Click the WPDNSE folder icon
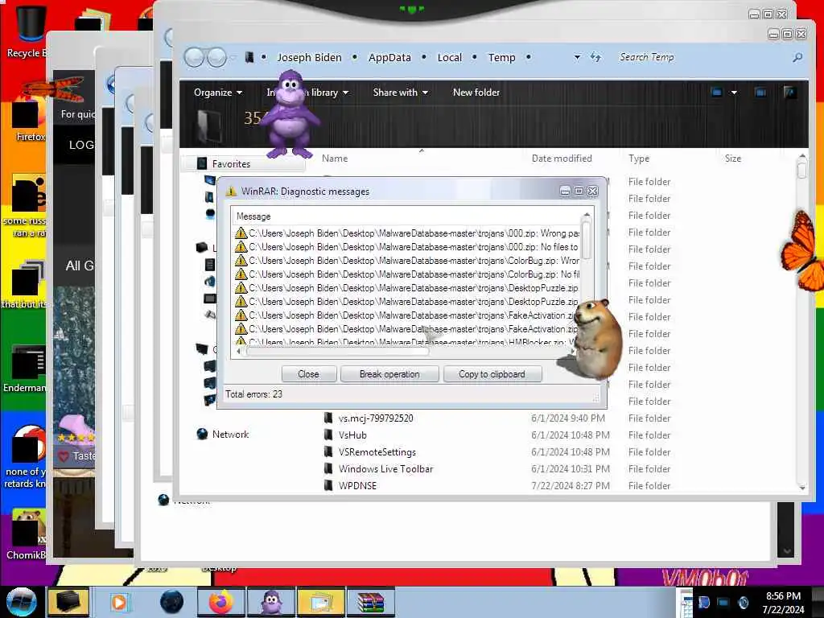 click(x=328, y=485)
